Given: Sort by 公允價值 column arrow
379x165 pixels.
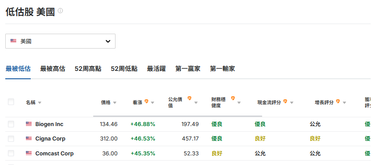Looking at the screenshot, I should 196,103.
